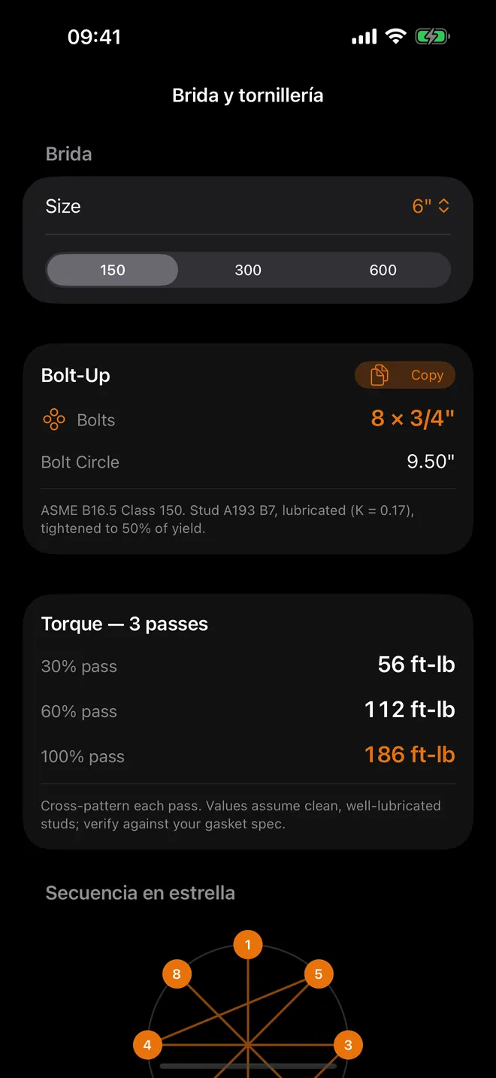Screen dimensions: 496x1078
Task: Select bolt number 3 in star sequence
Action: pyautogui.click(x=348, y=1045)
